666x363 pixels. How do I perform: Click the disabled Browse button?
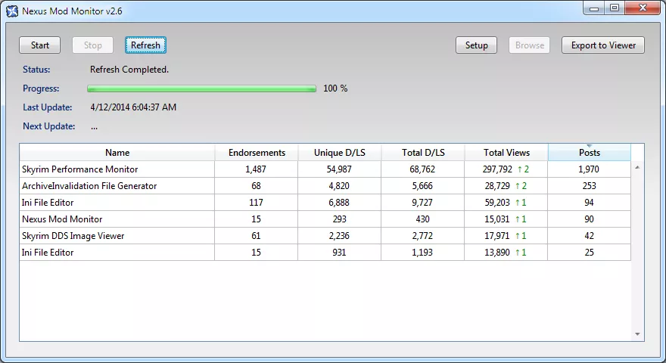coord(529,45)
